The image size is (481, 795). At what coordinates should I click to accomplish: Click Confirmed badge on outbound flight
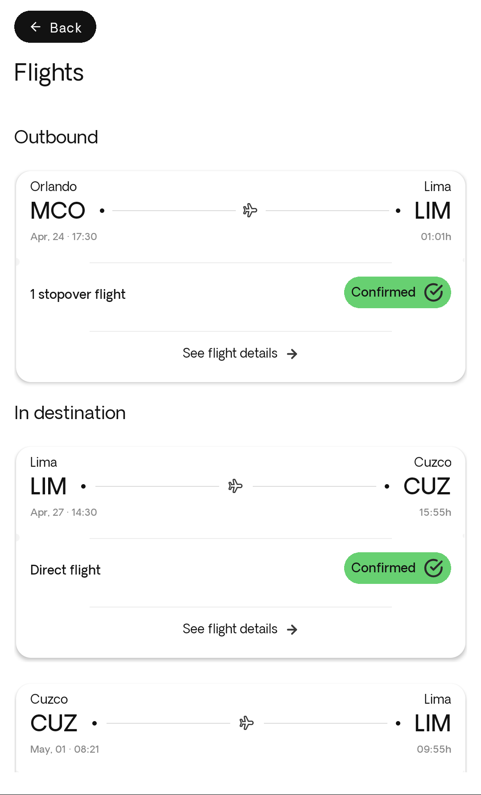(x=397, y=293)
